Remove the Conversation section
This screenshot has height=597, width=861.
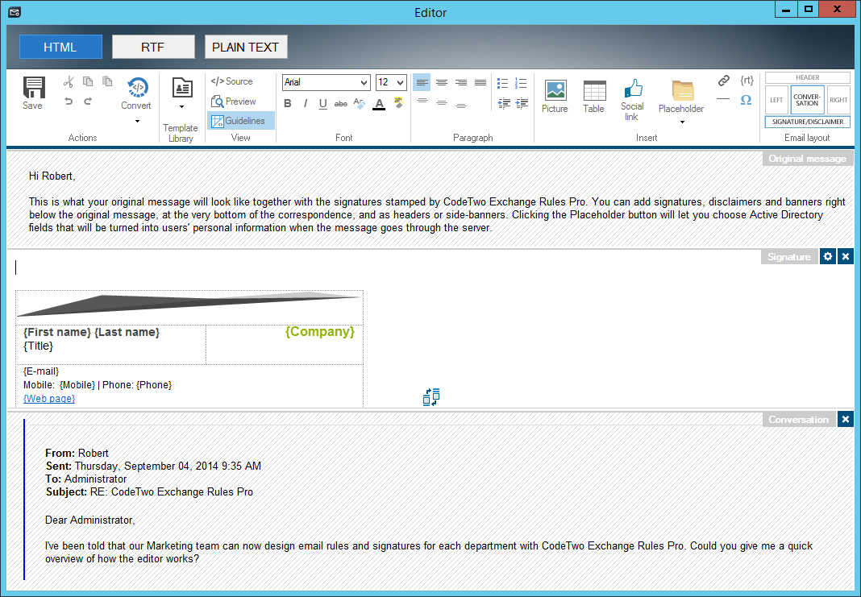(846, 419)
